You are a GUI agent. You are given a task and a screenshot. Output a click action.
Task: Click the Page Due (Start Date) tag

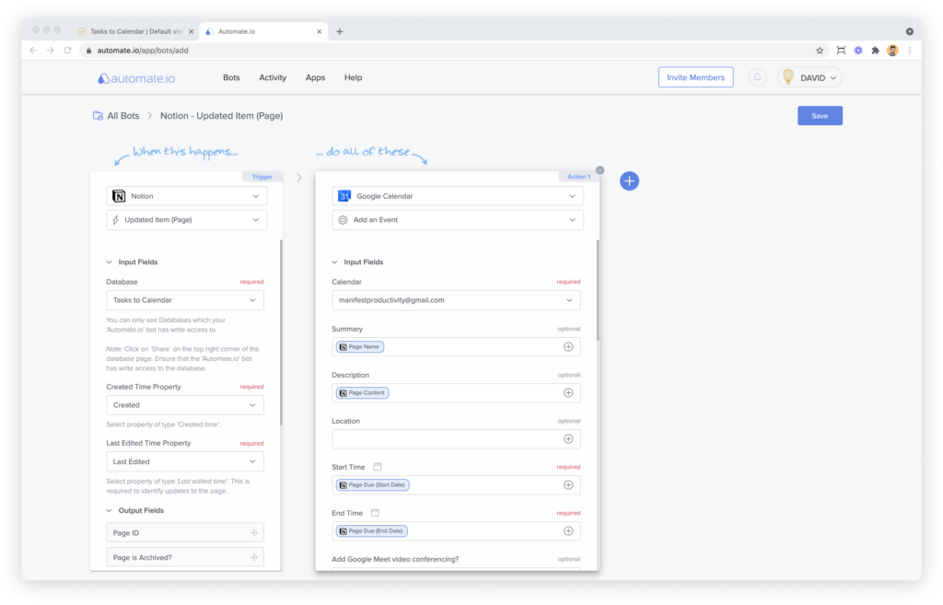[372, 484]
